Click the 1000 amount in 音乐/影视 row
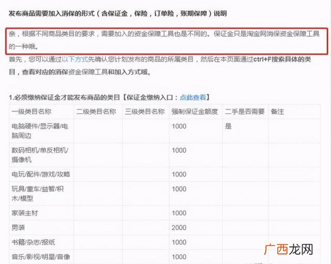This screenshot has height=264, width=331. point(179,257)
